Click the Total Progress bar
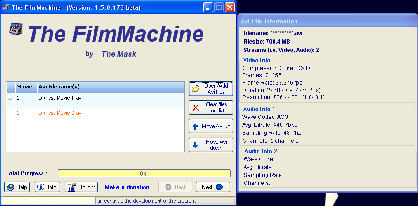 click(x=144, y=173)
